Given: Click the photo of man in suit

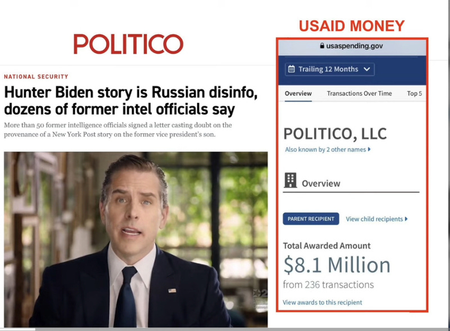Looking at the screenshot, I should click(x=136, y=239).
